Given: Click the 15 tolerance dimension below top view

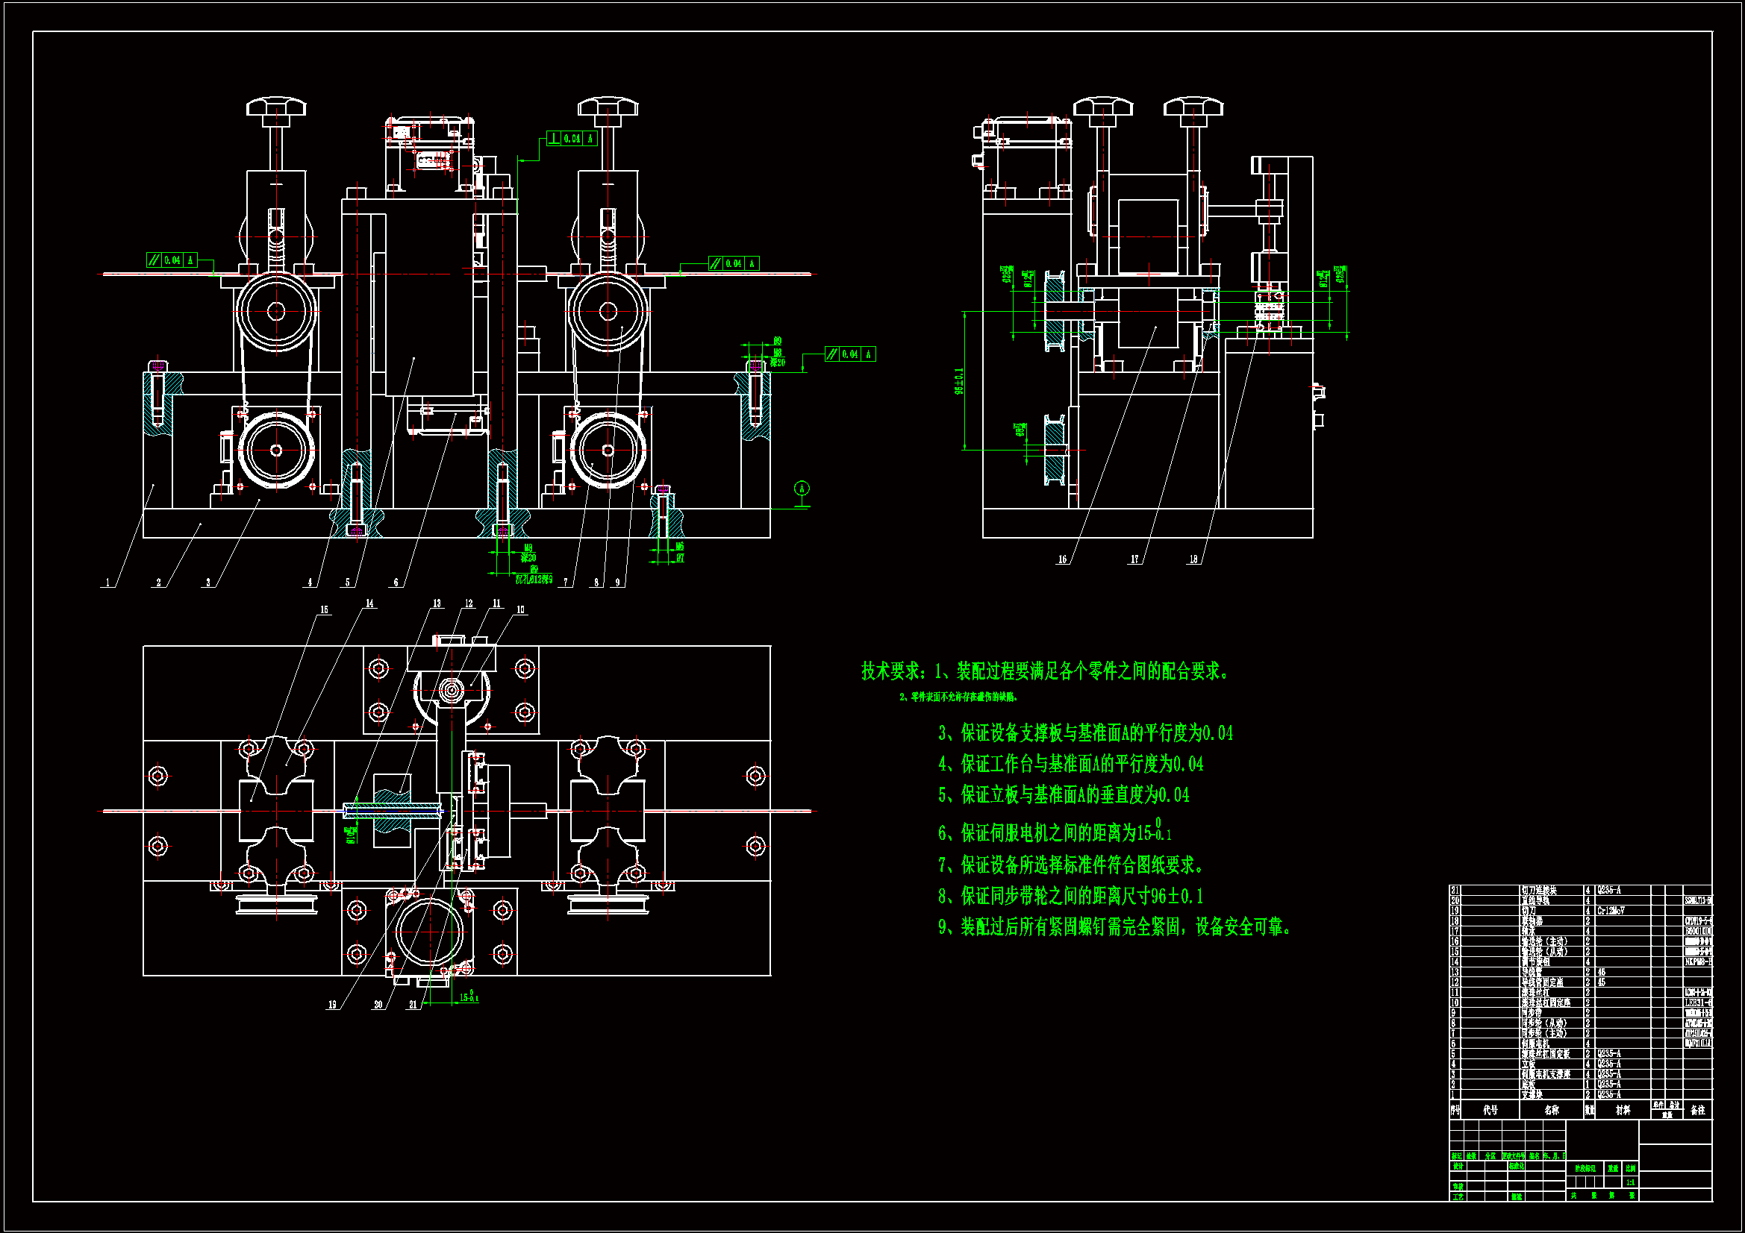Looking at the screenshot, I should click(x=469, y=997).
